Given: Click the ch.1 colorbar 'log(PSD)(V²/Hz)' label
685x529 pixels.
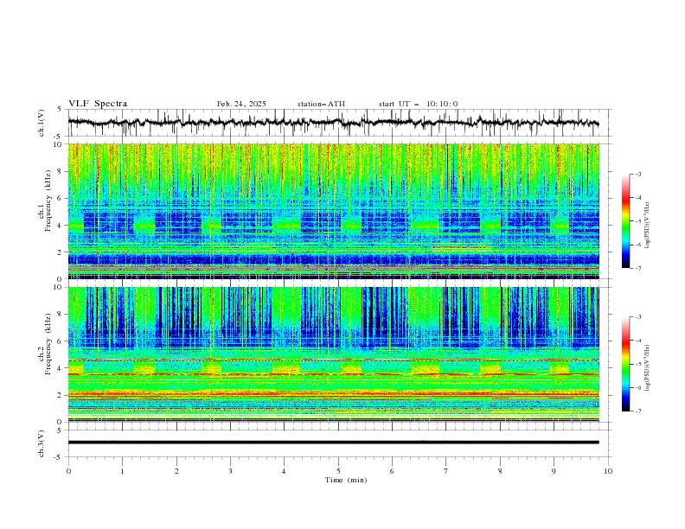Looking at the screenshot, I should pyautogui.click(x=648, y=226).
